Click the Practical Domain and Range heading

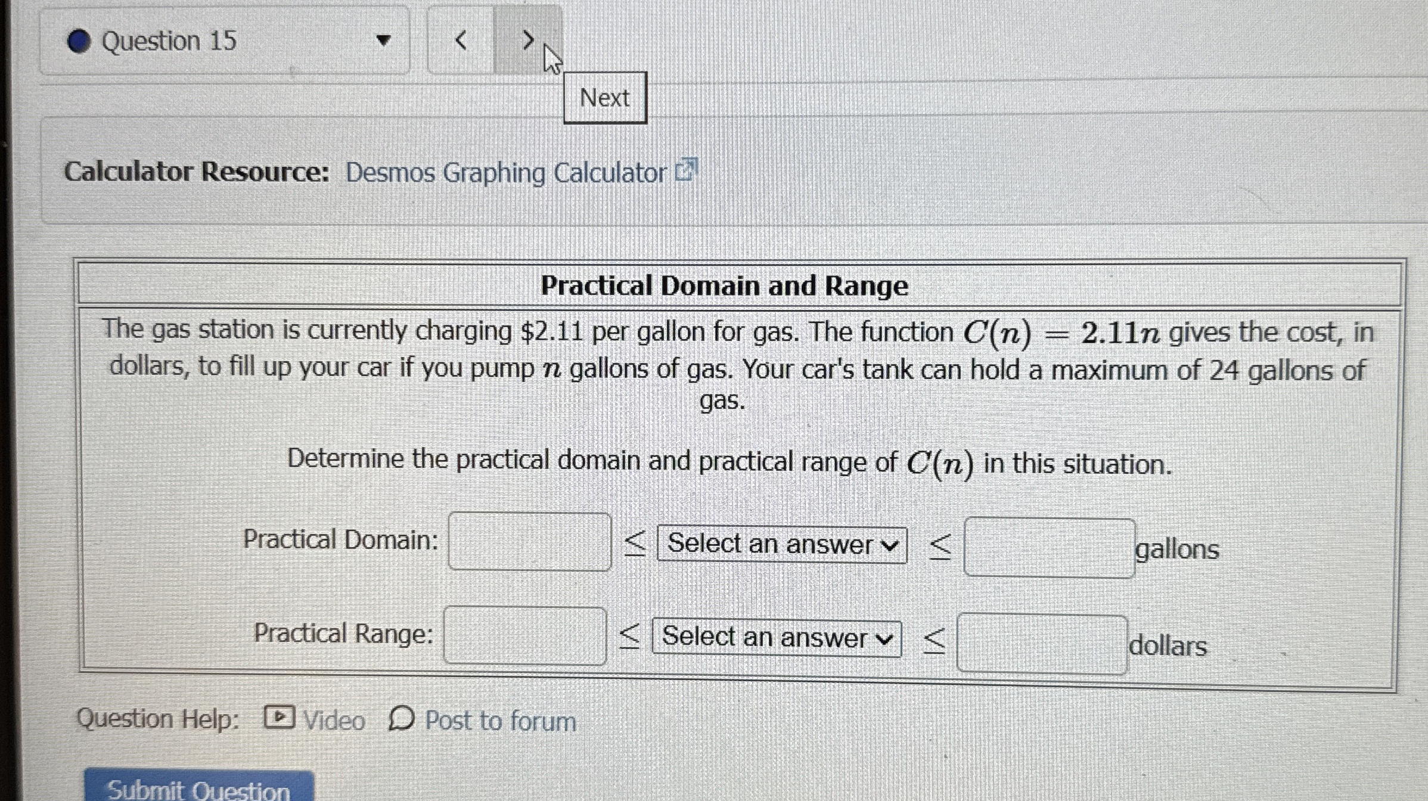coord(724,285)
